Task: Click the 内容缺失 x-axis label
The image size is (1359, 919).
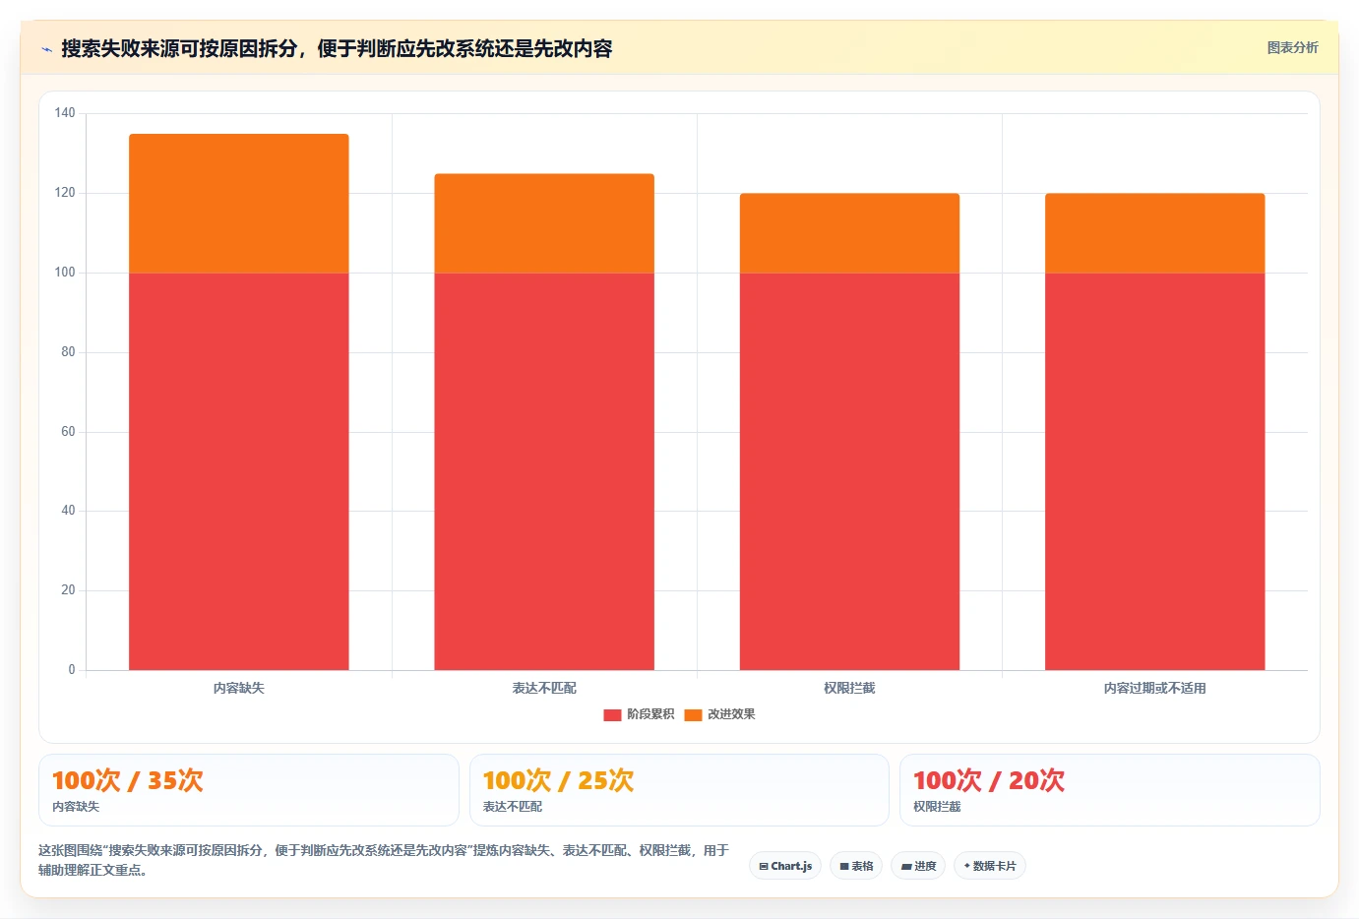Action: point(239,688)
